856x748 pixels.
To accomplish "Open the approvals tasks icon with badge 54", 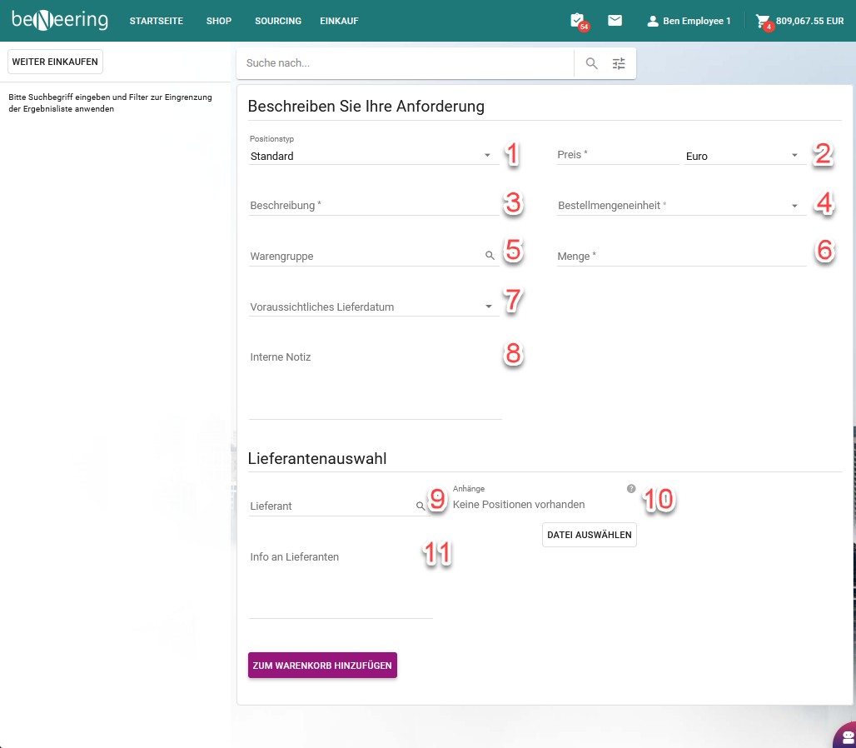I will point(577,21).
